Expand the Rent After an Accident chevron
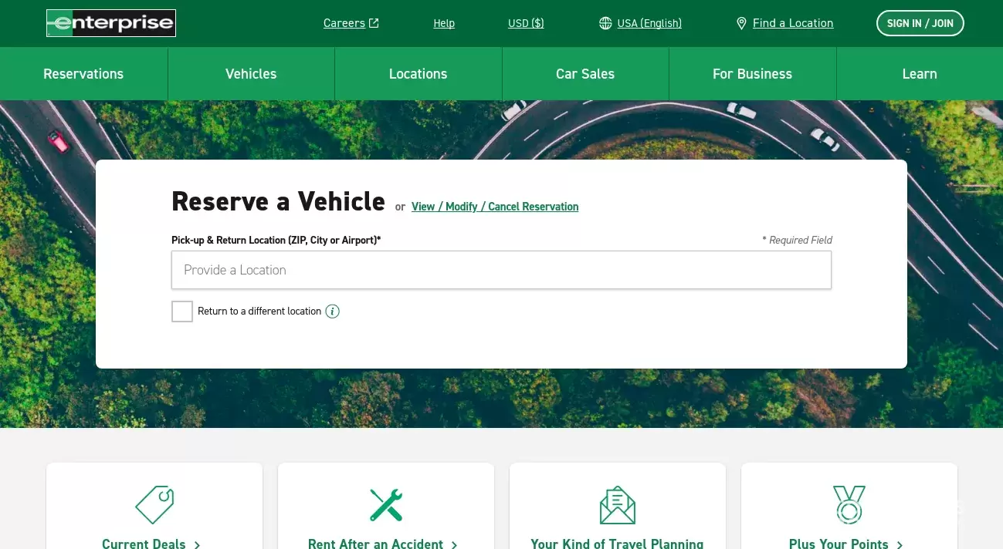This screenshot has height=549, width=1003. [454, 545]
